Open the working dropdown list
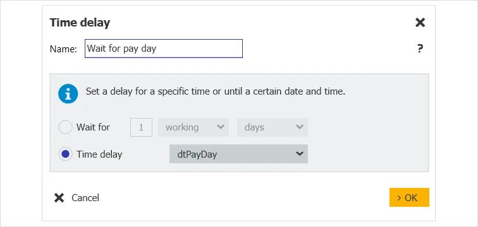Screen dimensions: 478x227 (193, 127)
